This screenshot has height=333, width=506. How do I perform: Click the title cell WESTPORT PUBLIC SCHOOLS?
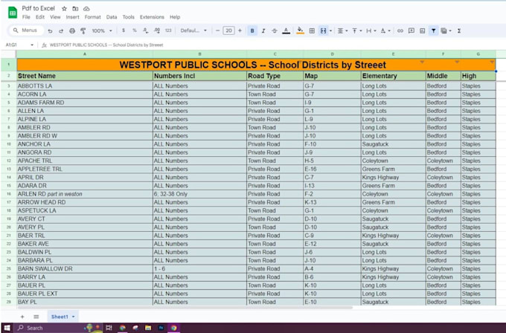256,65
